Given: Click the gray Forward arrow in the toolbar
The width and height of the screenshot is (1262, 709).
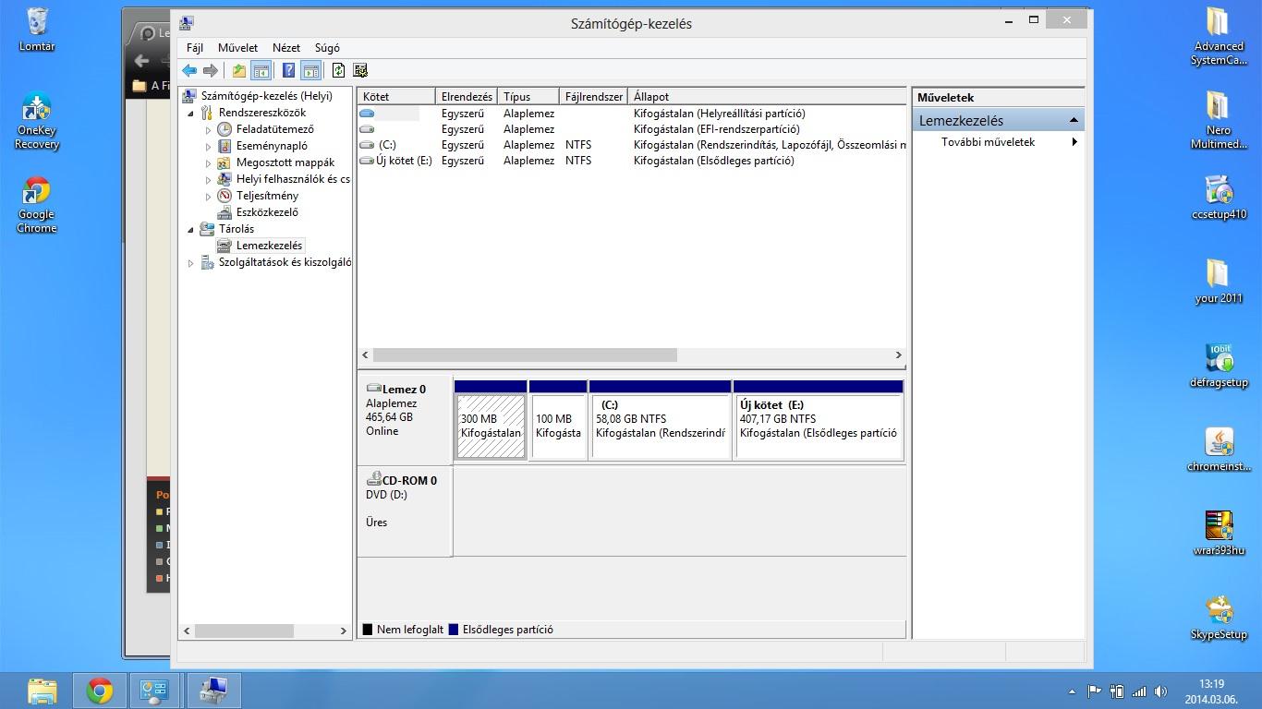Looking at the screenshot, I should click(x=211, y=70).
